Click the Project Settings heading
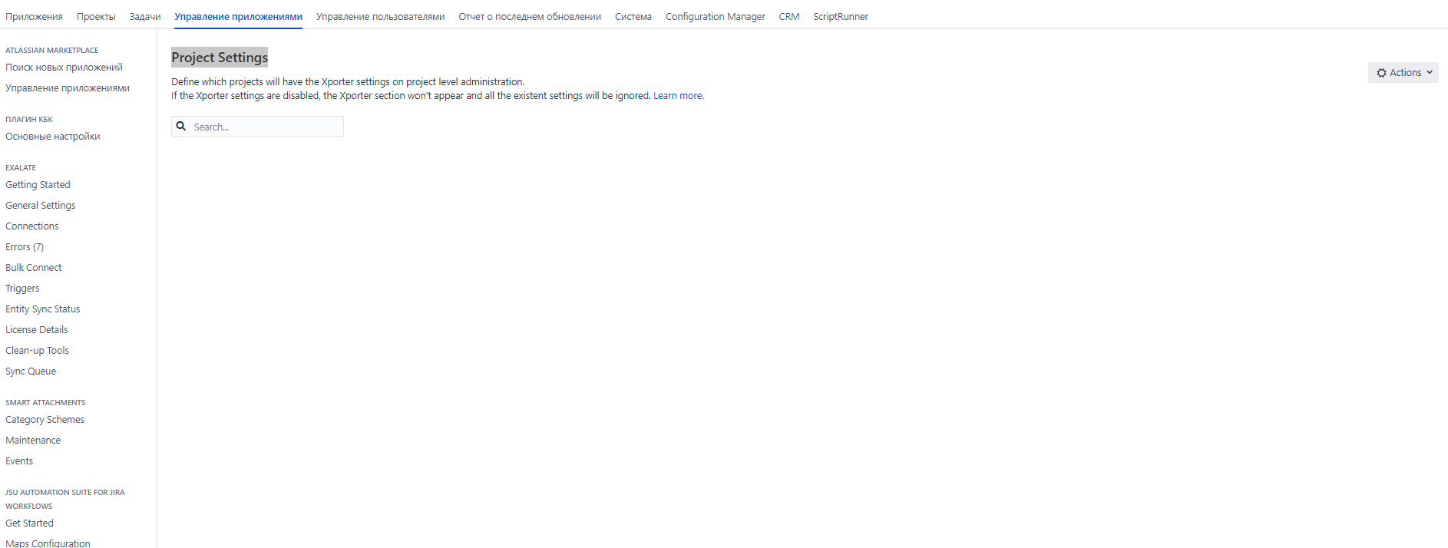This screenshot has height=548, width=1448. 220,58
